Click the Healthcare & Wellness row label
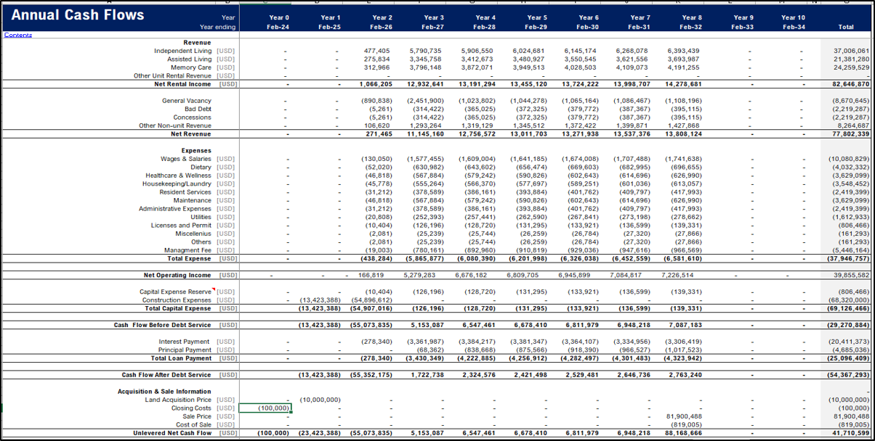 [179, 176]
